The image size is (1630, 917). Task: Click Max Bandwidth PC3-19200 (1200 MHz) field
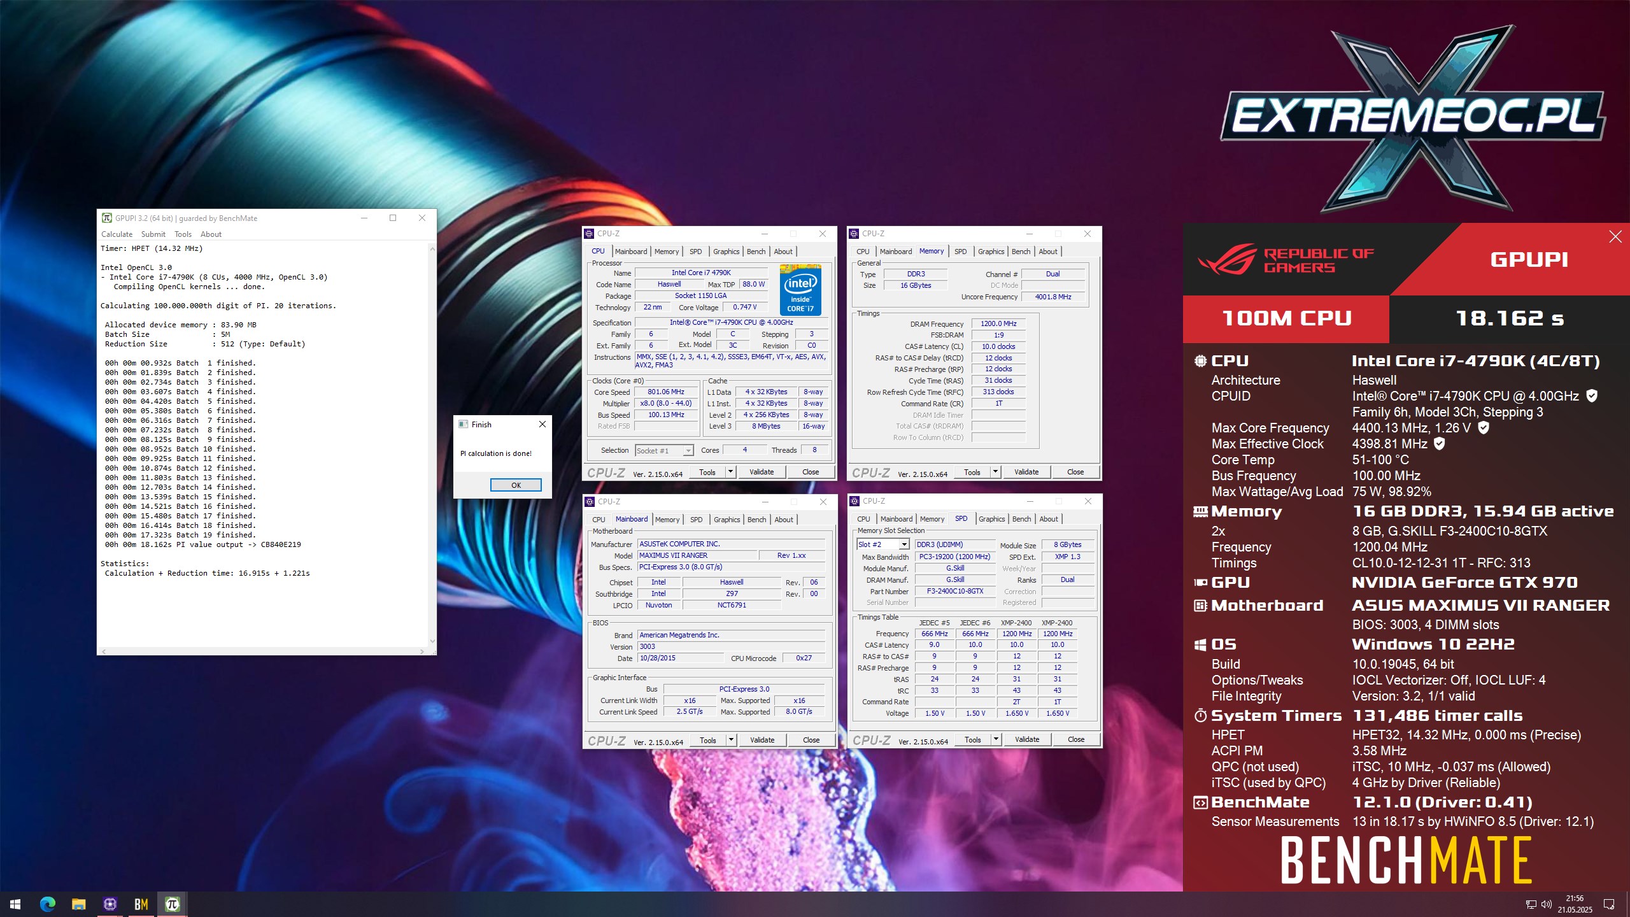click(955, 557)
